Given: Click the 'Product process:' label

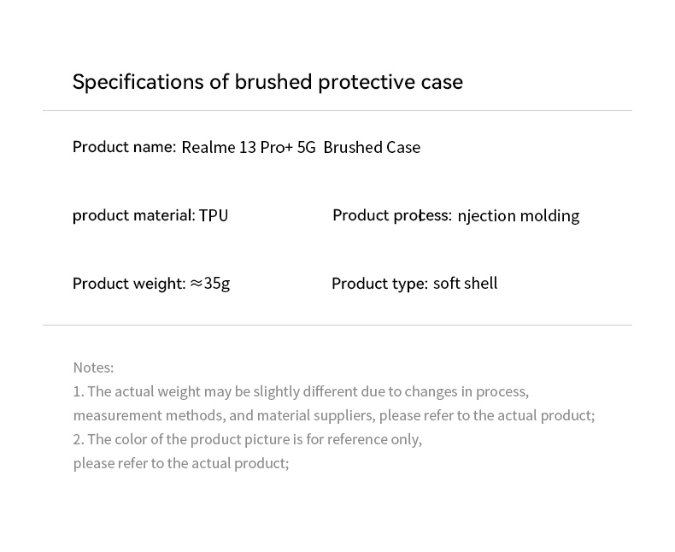Looking at the screenshot, I should 392,215.
